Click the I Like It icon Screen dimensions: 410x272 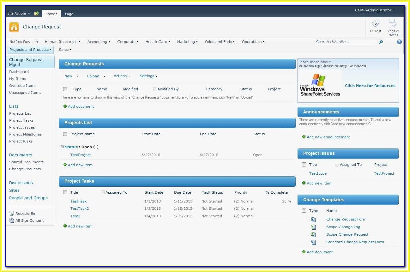tap(375, 24)
